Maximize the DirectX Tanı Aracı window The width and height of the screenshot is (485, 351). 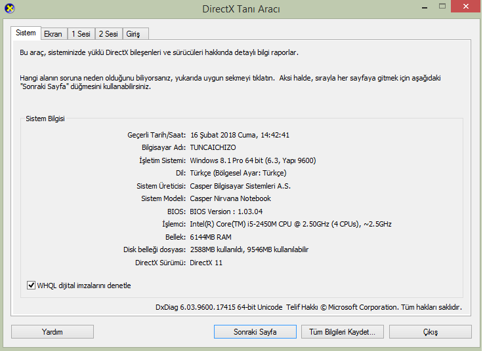click(442, 6)
